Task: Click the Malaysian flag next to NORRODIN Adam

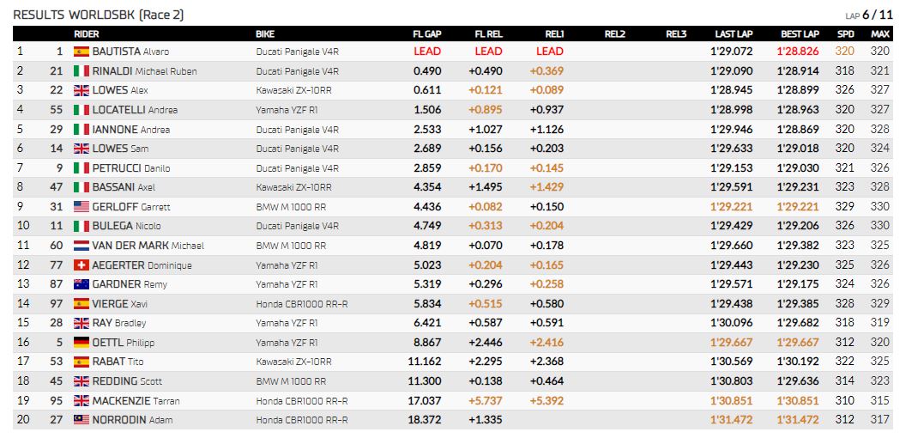Action: [x=82, y=420]
